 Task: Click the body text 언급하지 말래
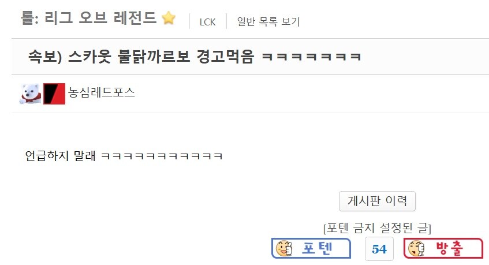tap(60, 155)
